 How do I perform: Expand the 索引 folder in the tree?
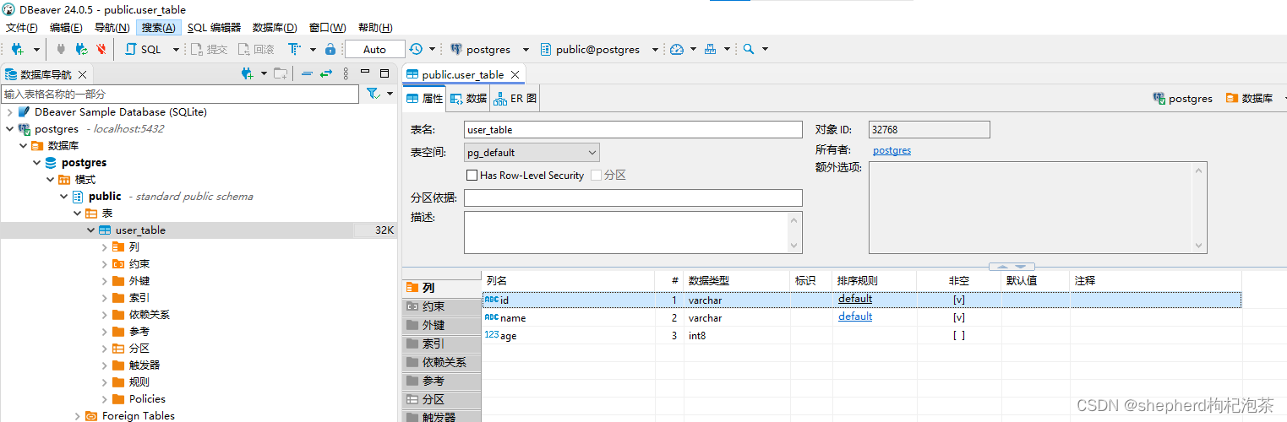tap(104, 298)
